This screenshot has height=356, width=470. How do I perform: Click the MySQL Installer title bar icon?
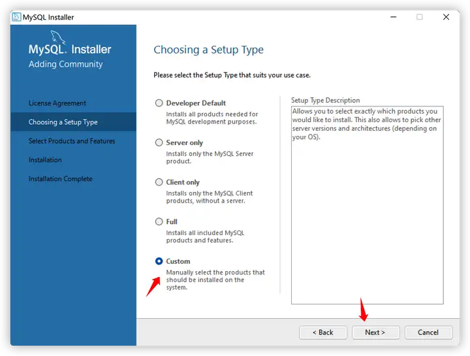[x=16, y=17]
